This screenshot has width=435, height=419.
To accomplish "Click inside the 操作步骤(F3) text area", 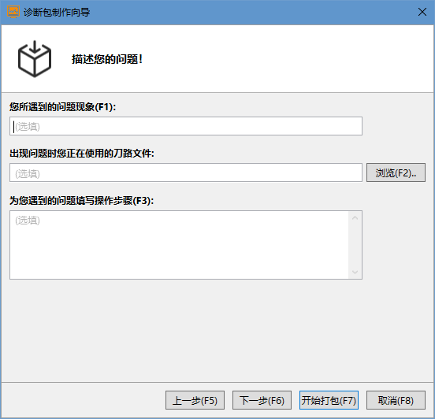I will [x=180, y=245].
